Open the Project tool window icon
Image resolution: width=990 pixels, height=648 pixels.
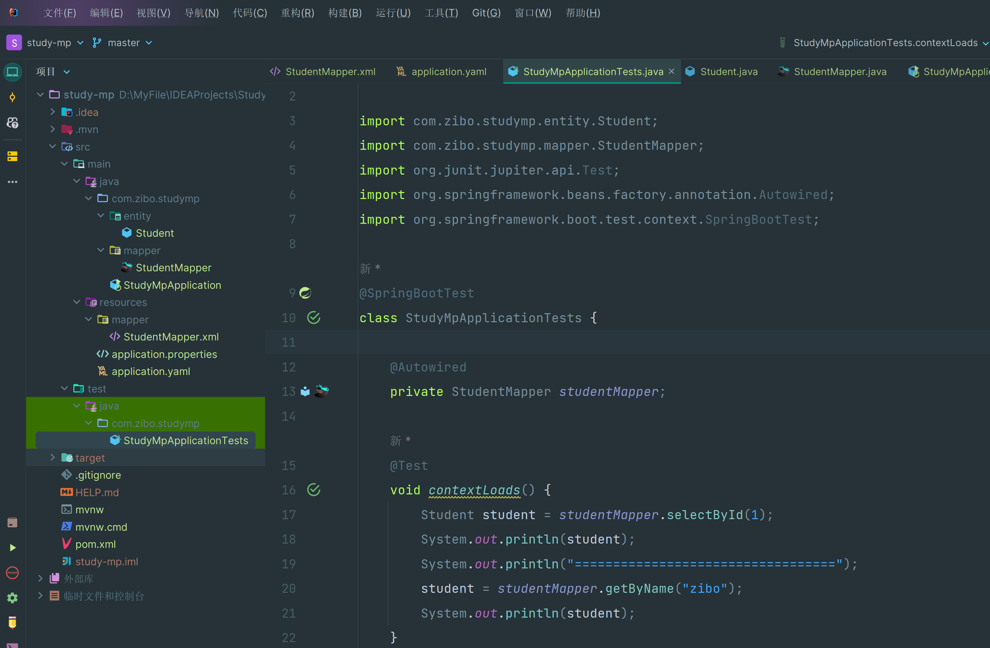click(13, 72)
